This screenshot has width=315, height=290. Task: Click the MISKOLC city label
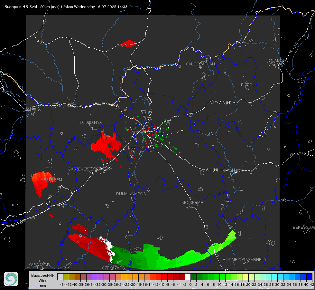pos(279,61)
